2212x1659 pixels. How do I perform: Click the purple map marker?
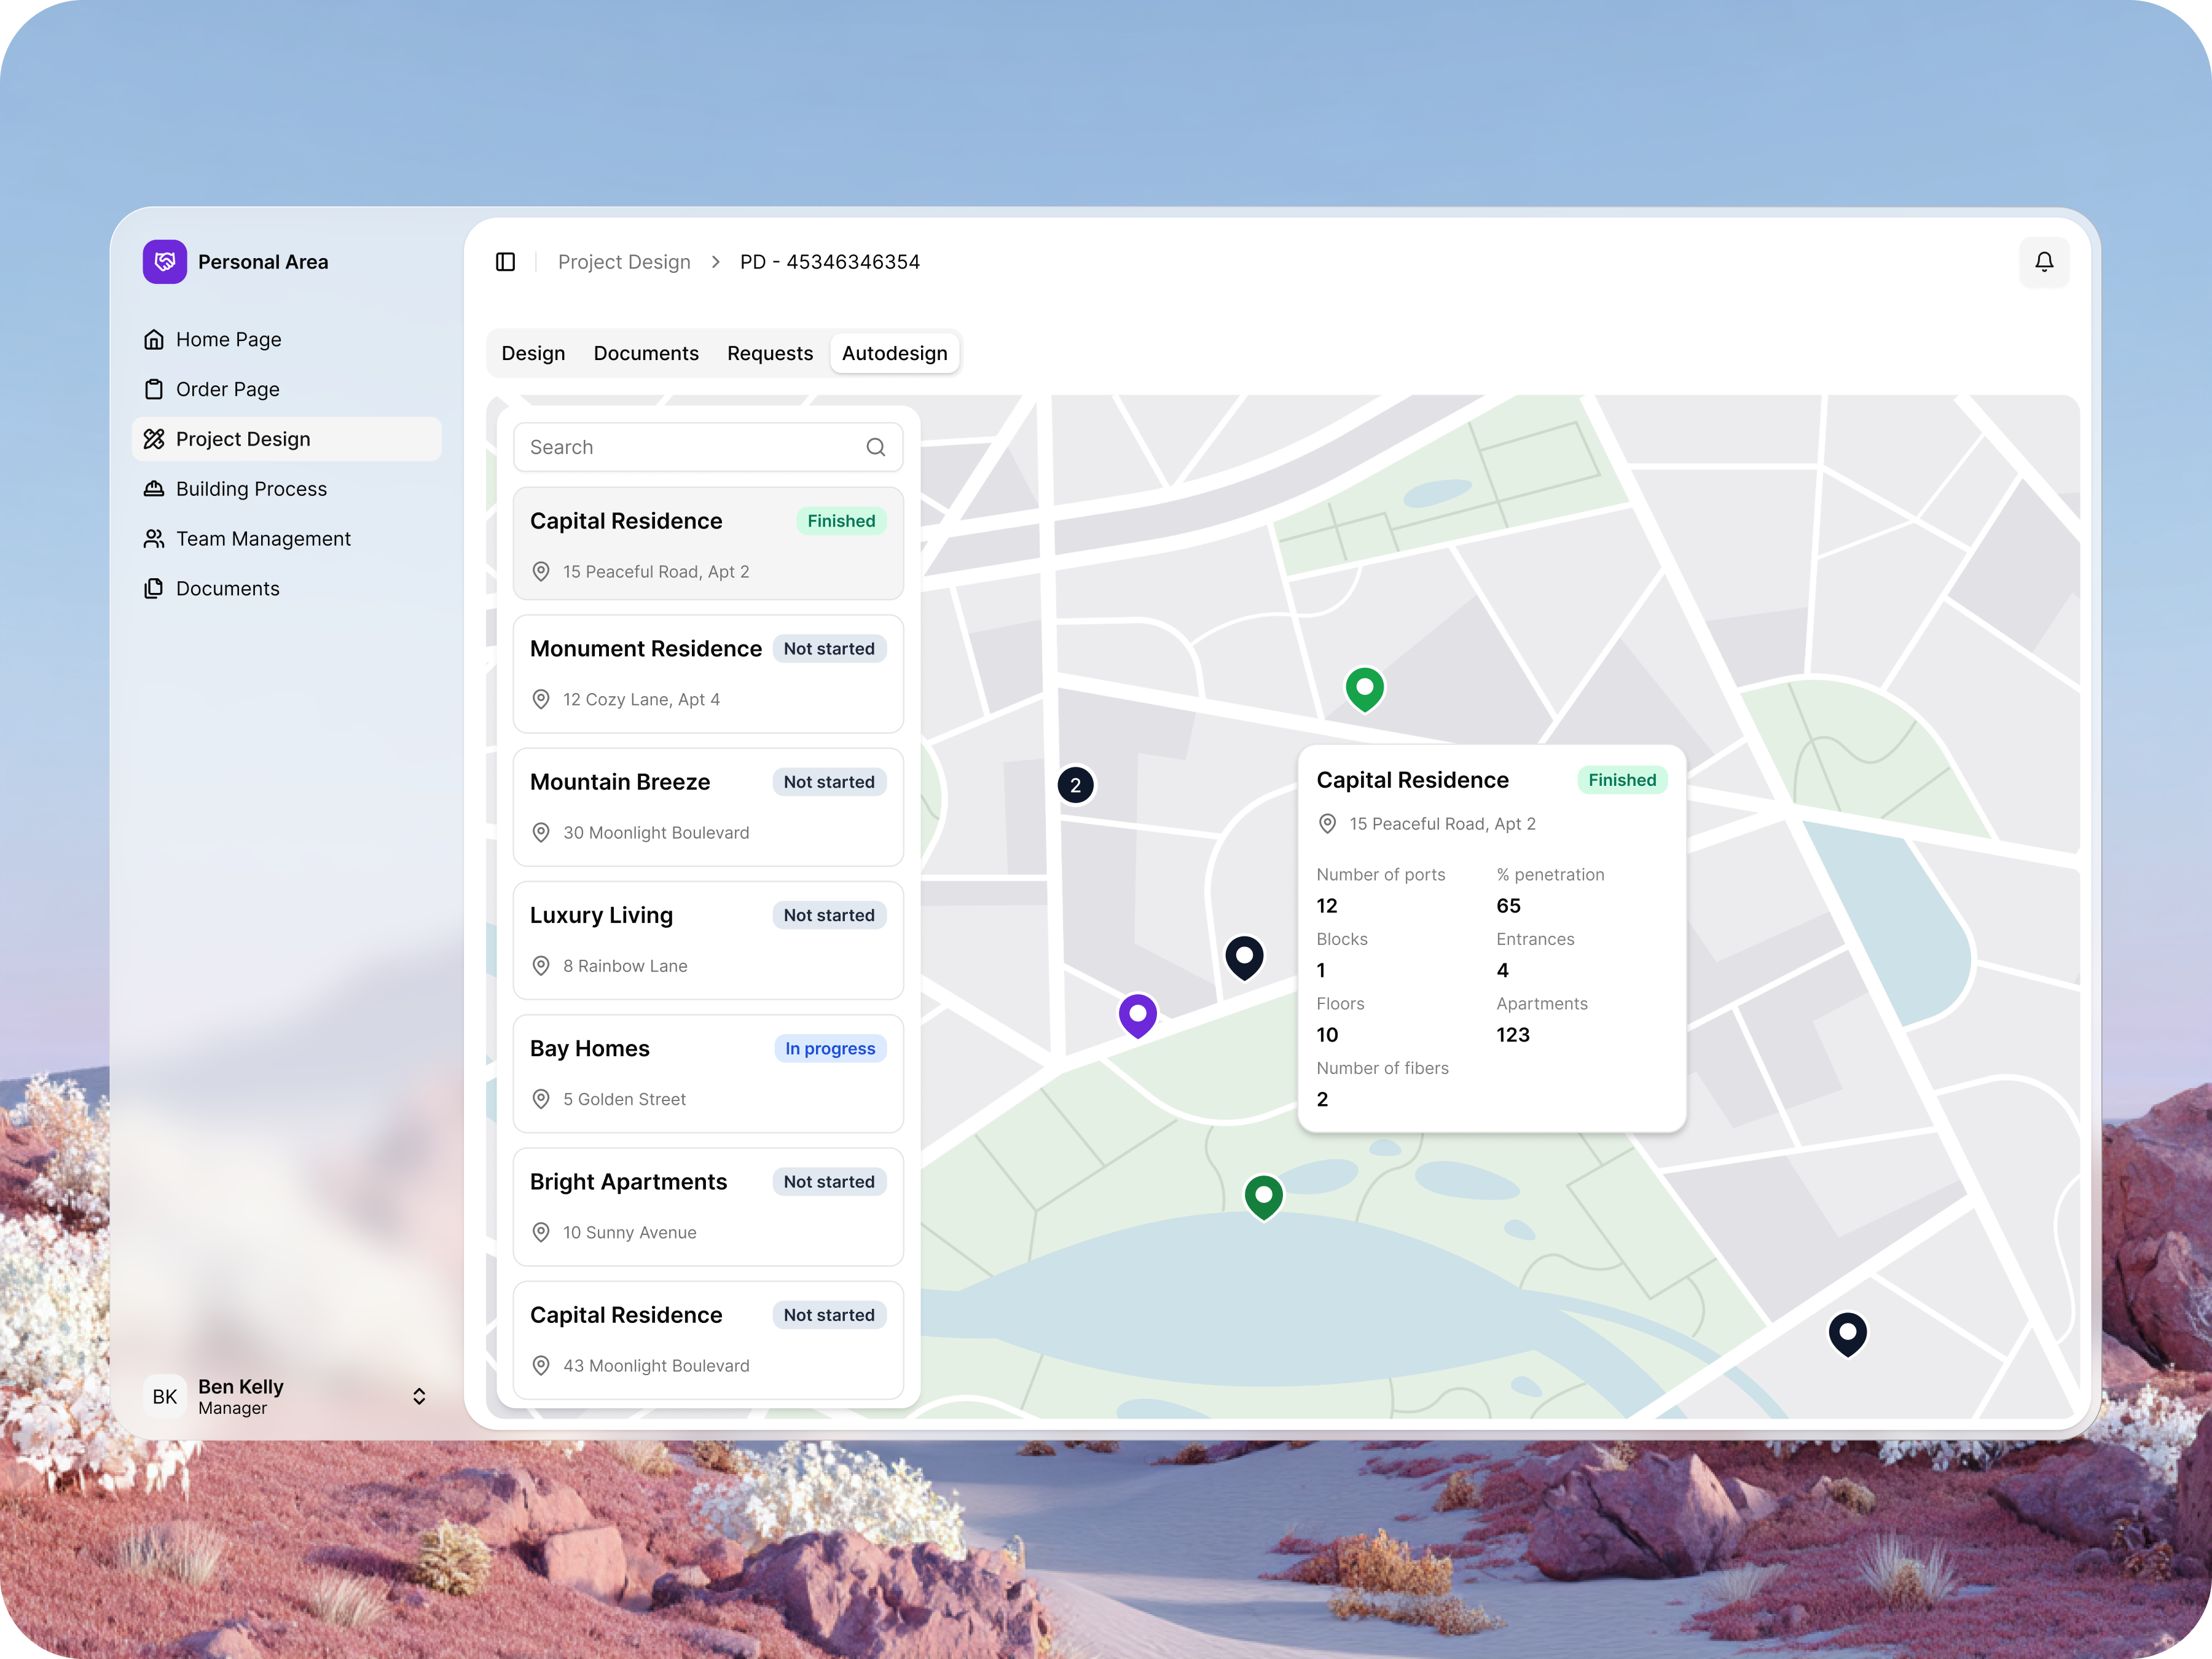tap(1137, 1016)
